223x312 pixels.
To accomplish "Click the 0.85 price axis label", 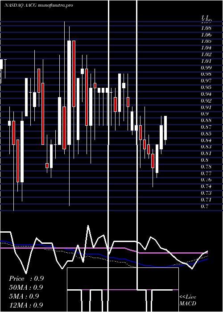I will pos(206,134).
